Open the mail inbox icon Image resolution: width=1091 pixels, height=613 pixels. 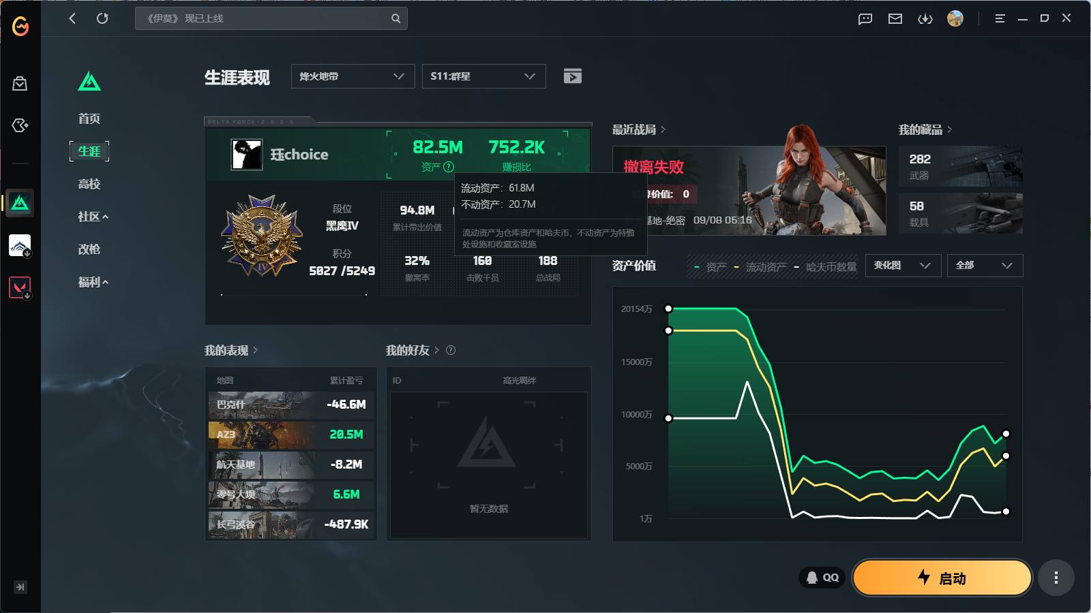895,19
